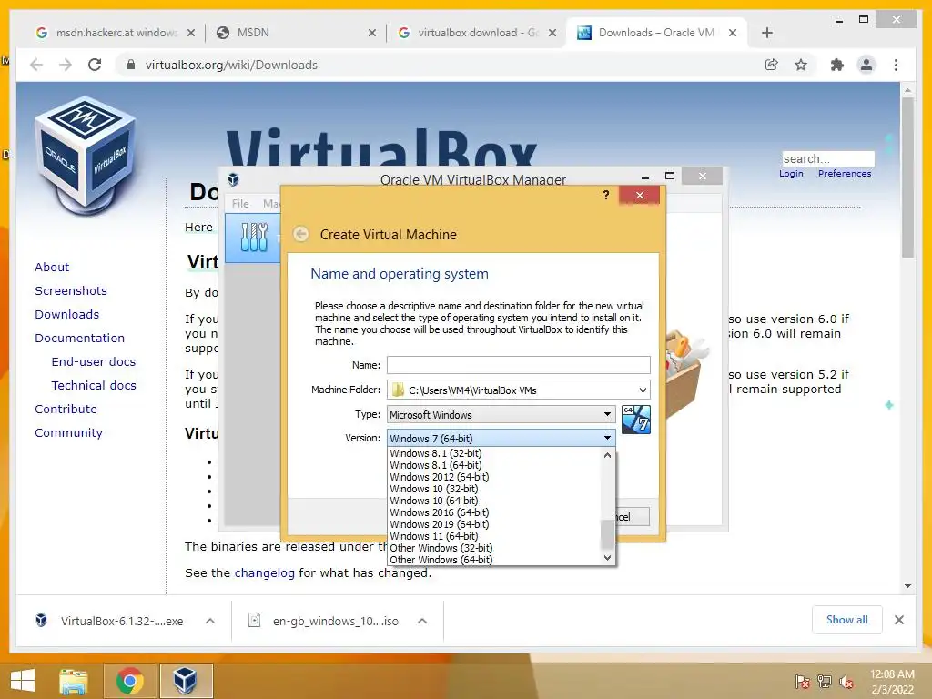The width and height of the screenshot is (932, 699).
Task: Expand options for VirtualBox-6.1.32 exe download
Action: [x=210, y=621]
